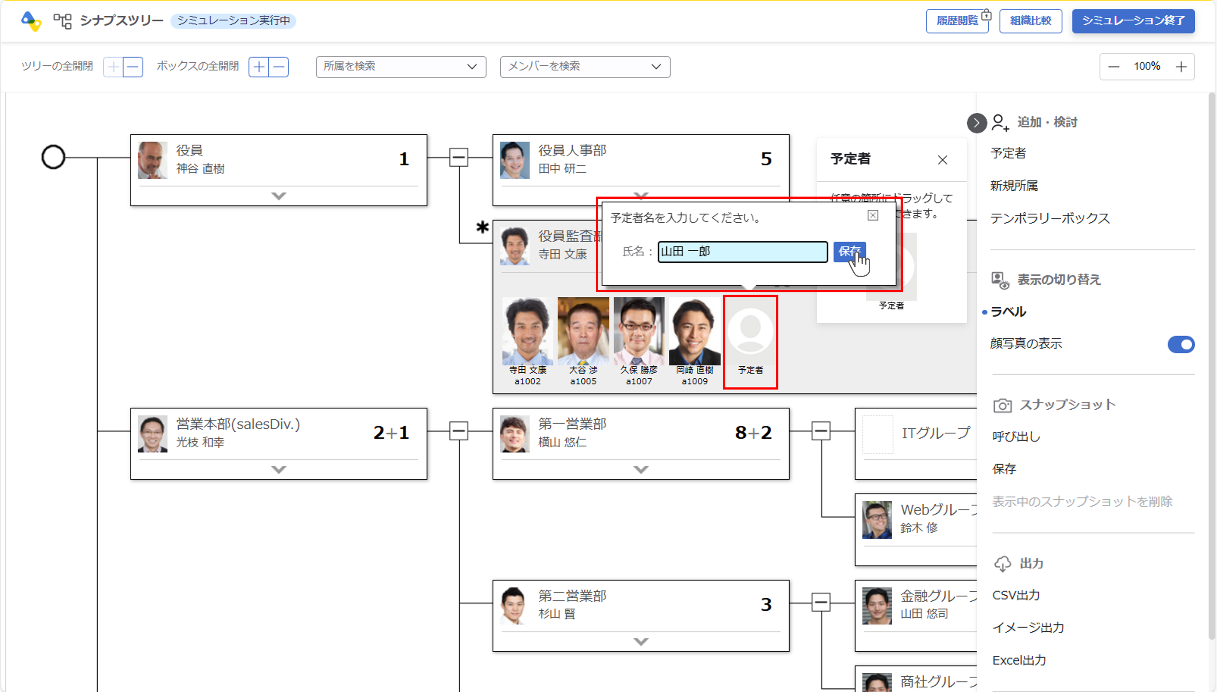Image resolution: width=1217 pixels, height=692 pixels.
Task: Collapse branch next to 第一営業部 box
Action: [820, 431]
